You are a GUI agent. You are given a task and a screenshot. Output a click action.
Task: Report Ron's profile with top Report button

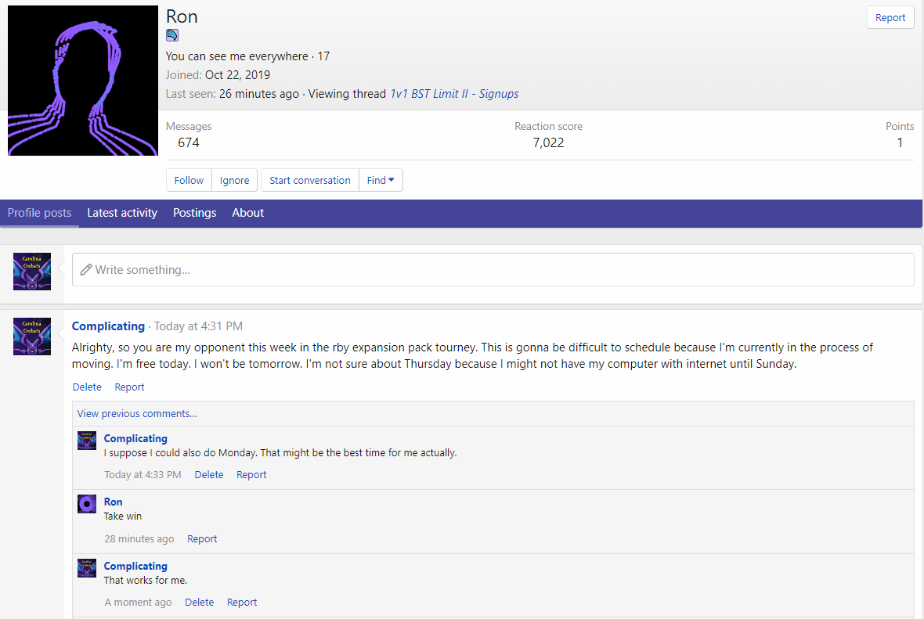[x=890, y=18]
